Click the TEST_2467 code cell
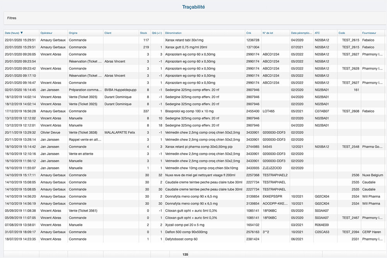This screenshot has height=258, width=387. tap(351, 218)
